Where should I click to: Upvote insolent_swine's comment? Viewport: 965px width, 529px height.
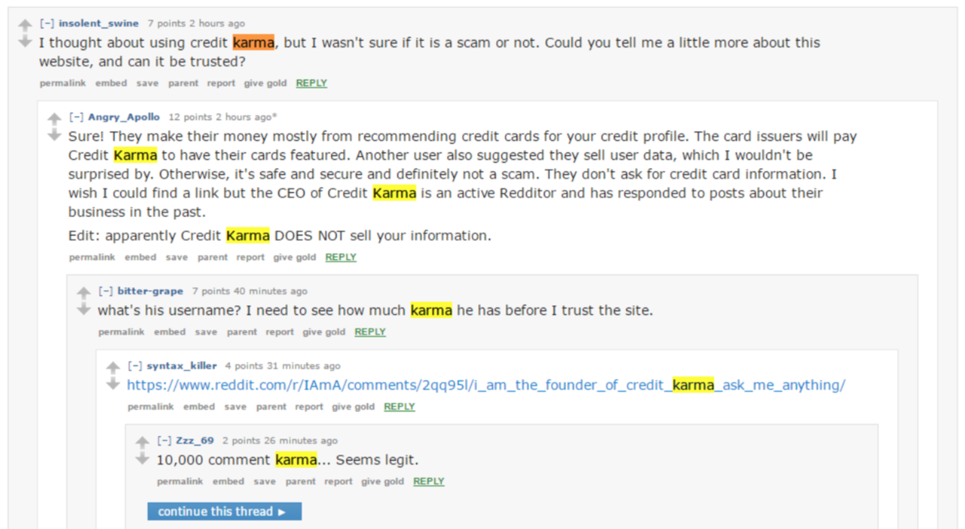tap(25, 25)
